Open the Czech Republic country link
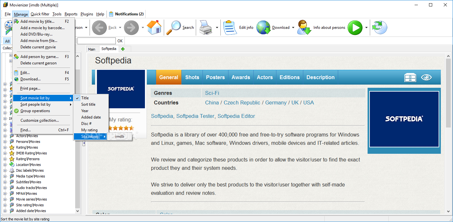Viewport: 453px width, 222px height. tap(242, 103)
